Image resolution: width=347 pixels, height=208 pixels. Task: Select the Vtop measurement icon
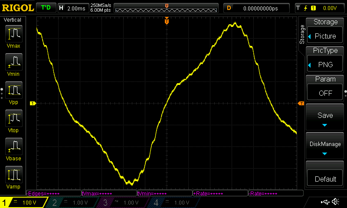[x=14, y=118]
